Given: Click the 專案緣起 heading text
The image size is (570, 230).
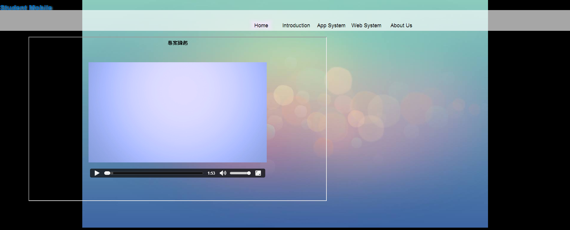Looking at the screenshot, I should (178, 43).
